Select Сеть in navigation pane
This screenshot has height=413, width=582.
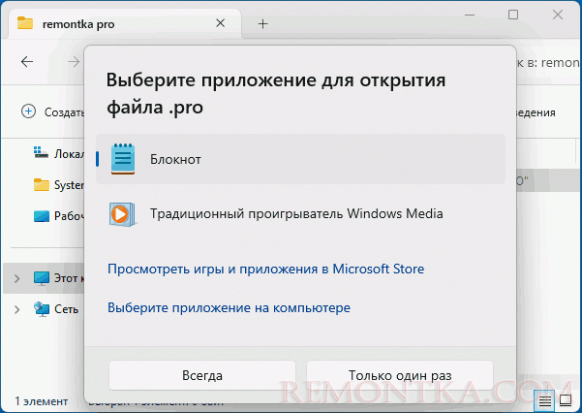tap(56, 309)
